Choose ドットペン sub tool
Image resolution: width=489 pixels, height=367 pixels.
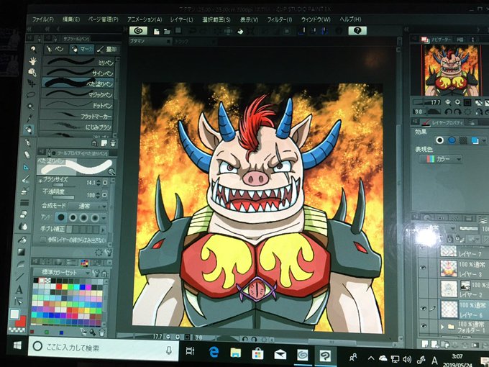[76, 105]
